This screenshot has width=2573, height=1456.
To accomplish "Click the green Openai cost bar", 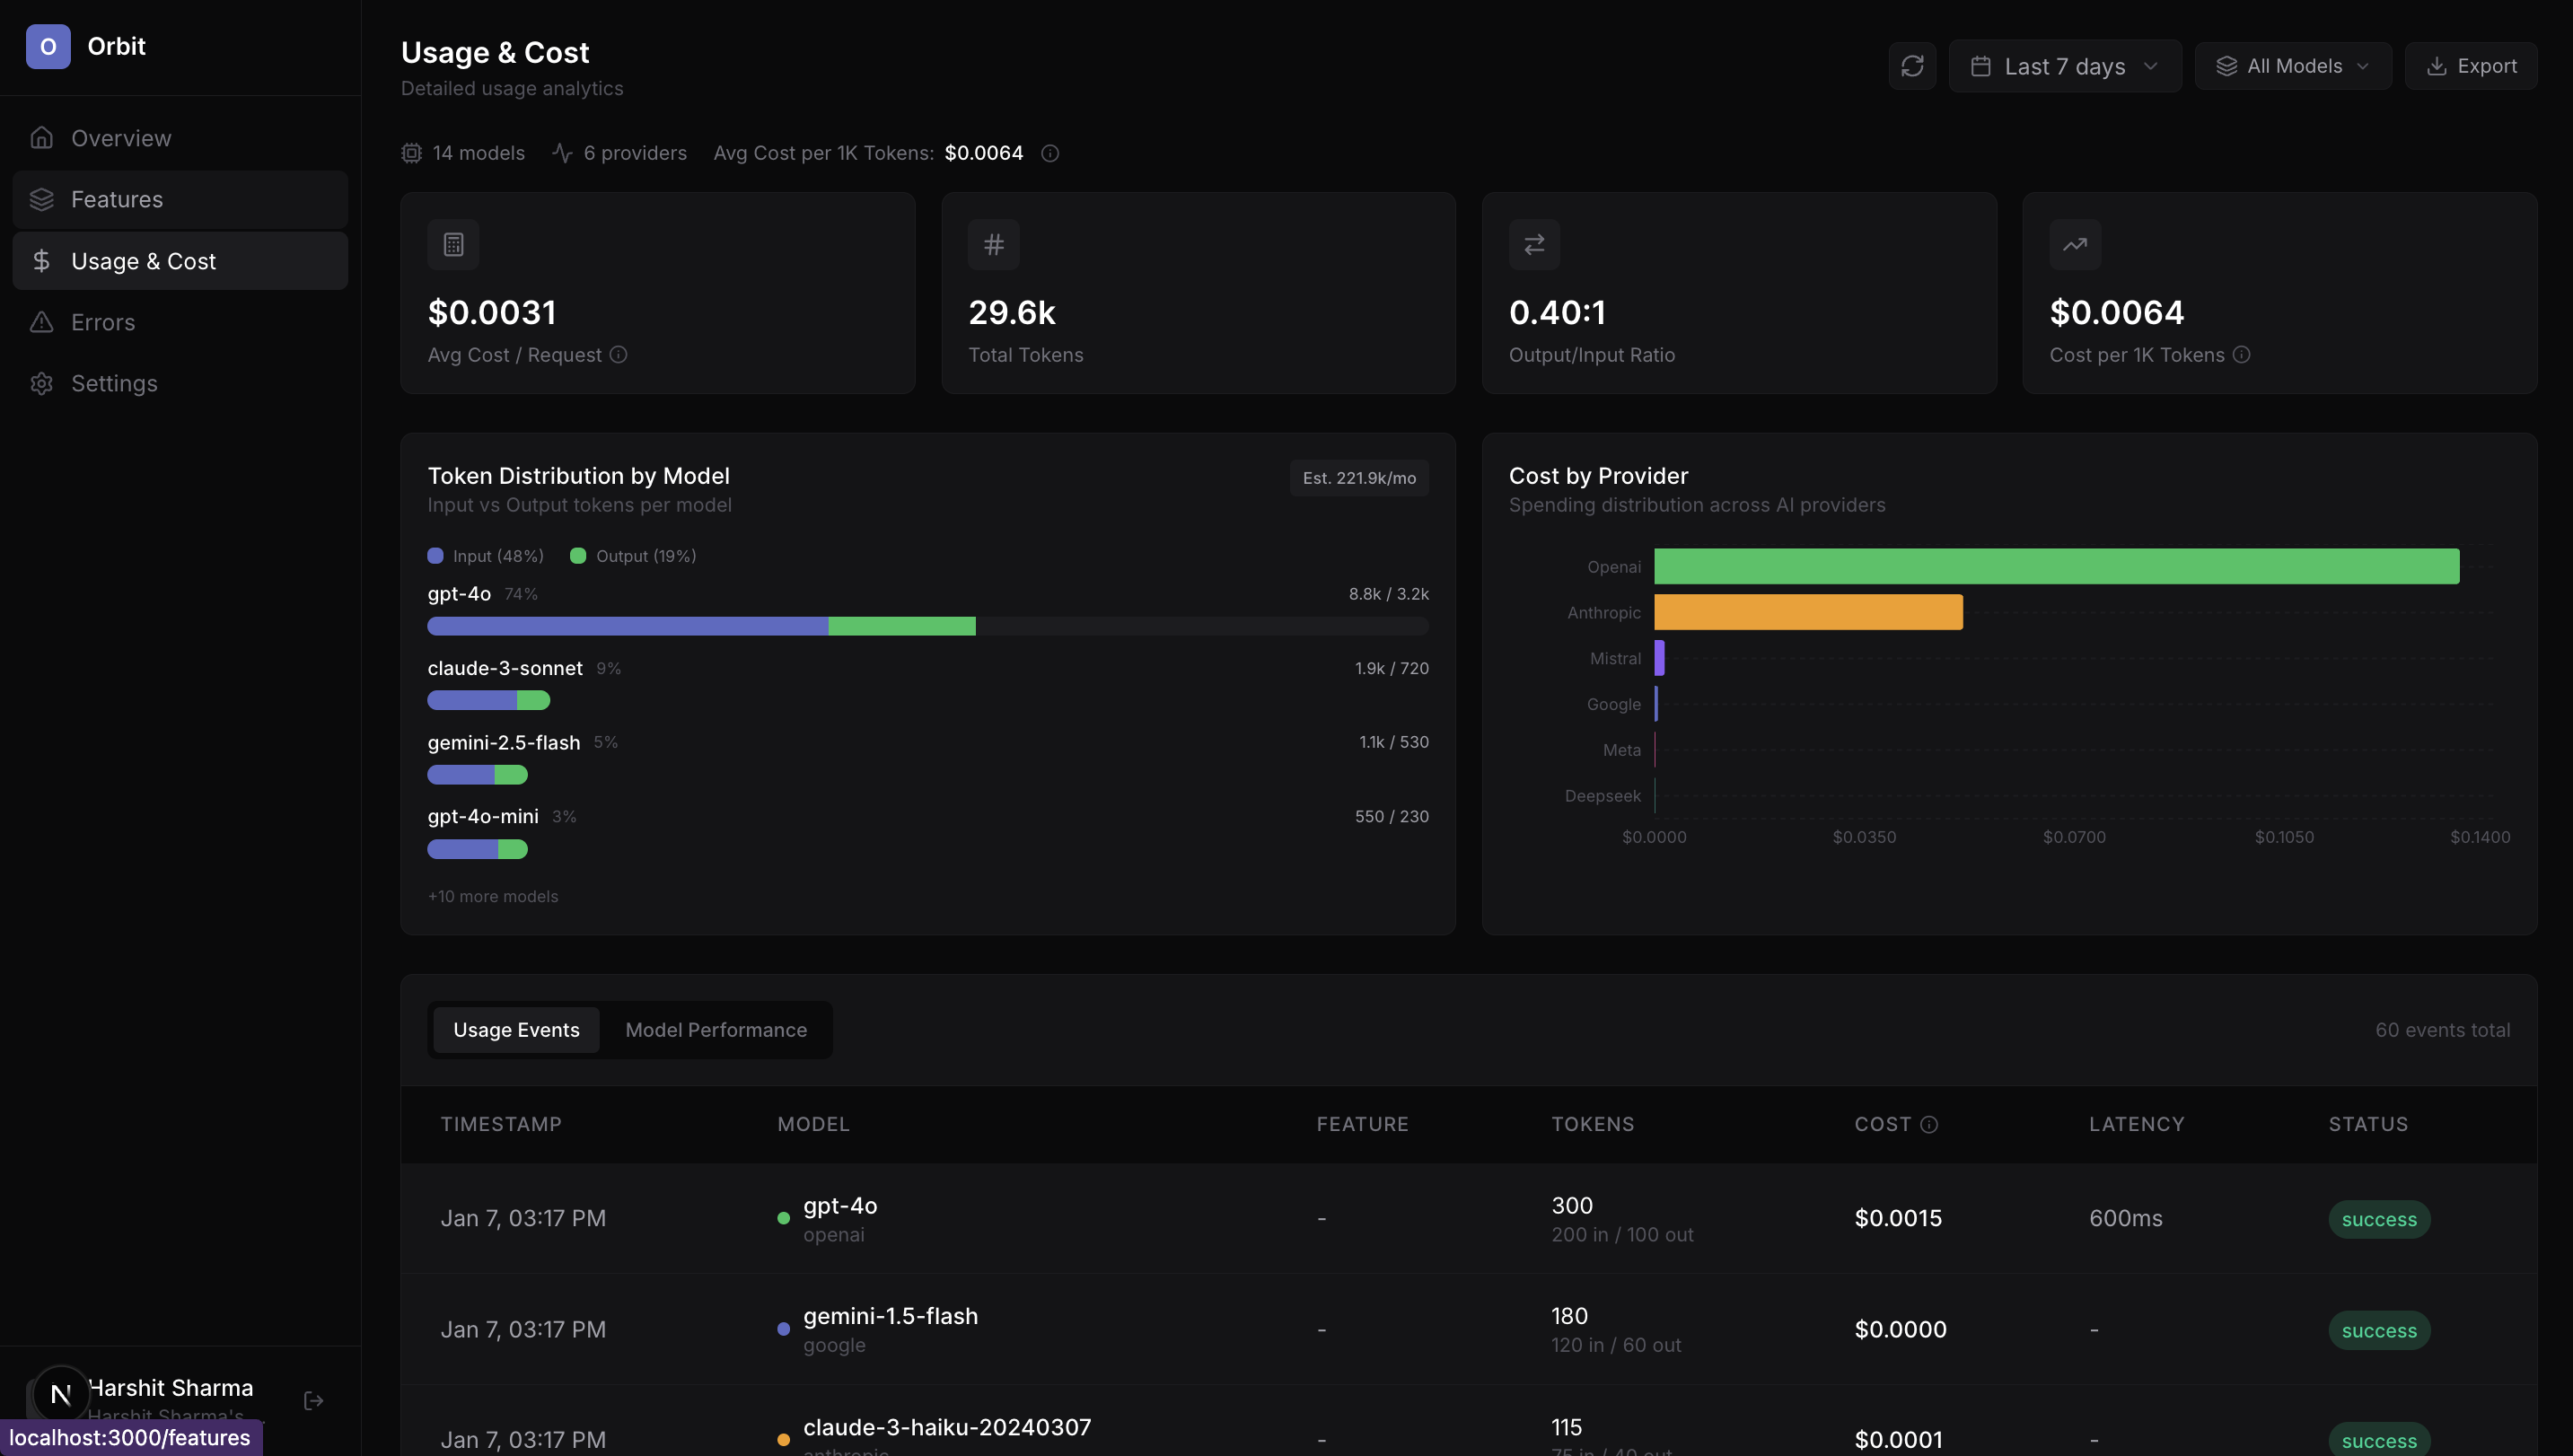I will tap(2055, 566).
